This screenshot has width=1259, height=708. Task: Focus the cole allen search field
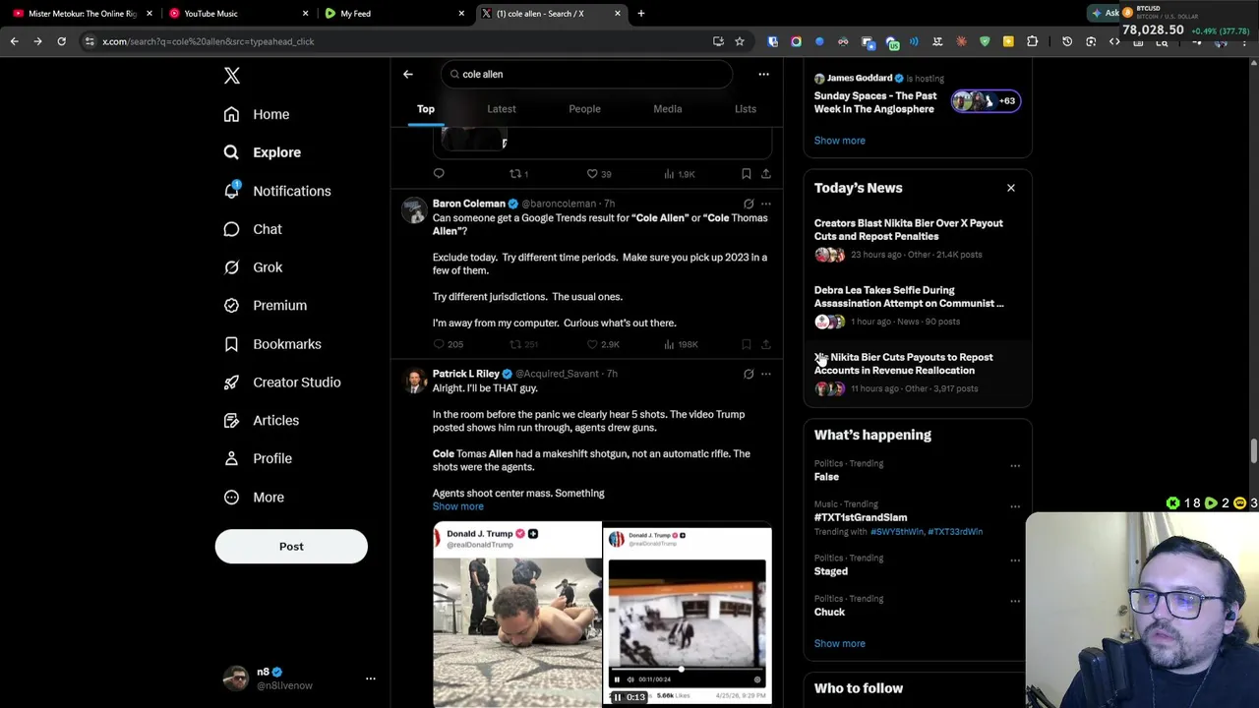click(x=586, y=74)
